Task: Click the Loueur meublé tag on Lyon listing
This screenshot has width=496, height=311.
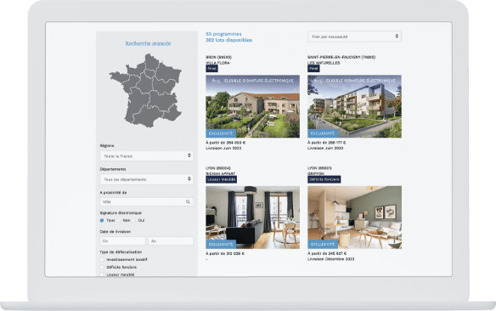Action: click(x=222, y=179)
